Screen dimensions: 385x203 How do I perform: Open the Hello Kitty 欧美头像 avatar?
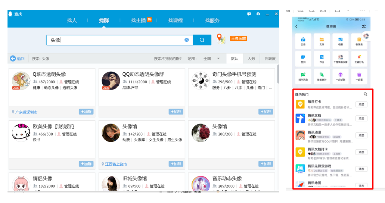tap(21, 133)
